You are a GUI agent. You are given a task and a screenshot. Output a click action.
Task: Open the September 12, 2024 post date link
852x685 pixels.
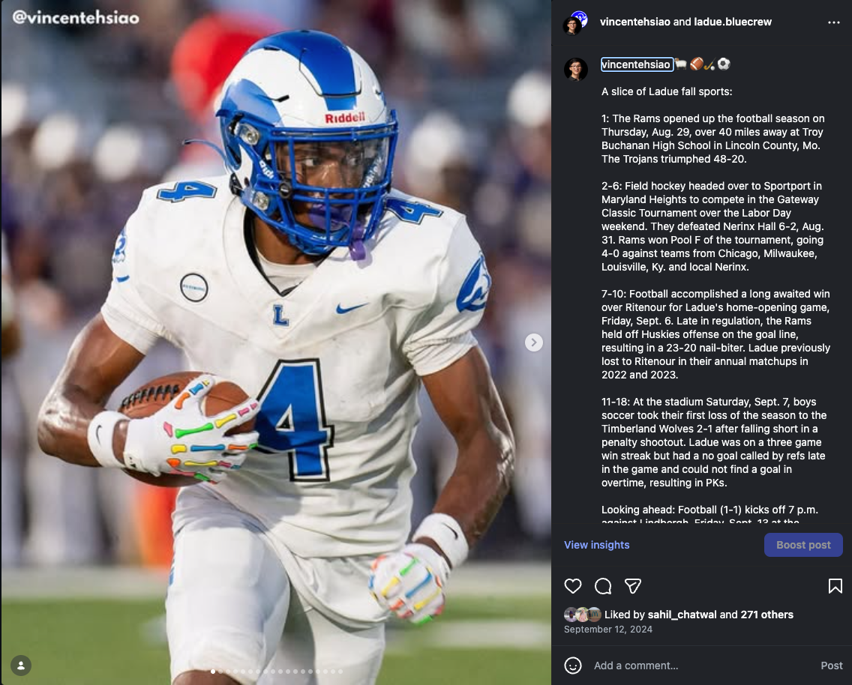(608, 629)
